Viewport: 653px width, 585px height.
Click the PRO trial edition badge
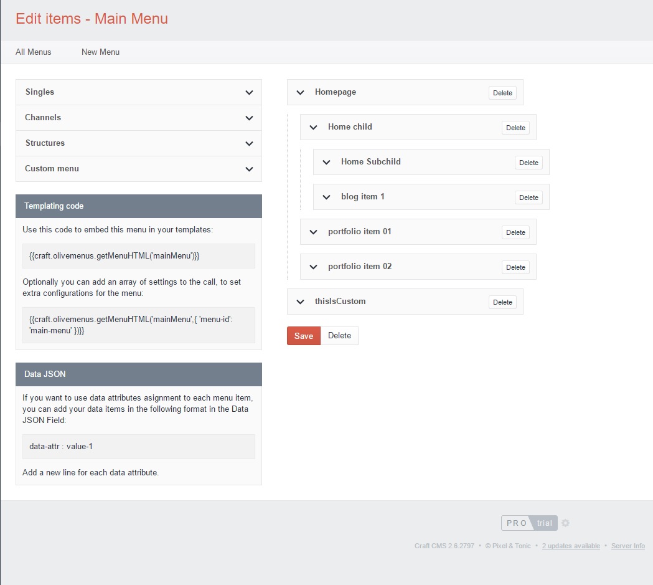(x=529, y=523)
